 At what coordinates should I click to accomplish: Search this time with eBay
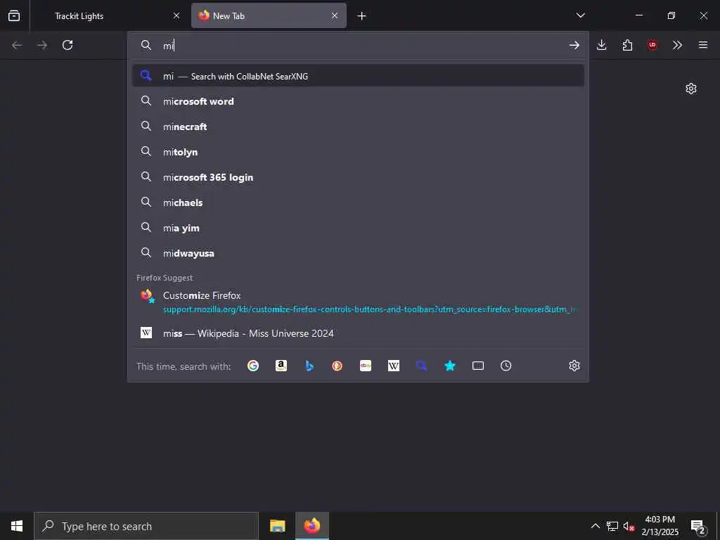click(x=366, y=366)
